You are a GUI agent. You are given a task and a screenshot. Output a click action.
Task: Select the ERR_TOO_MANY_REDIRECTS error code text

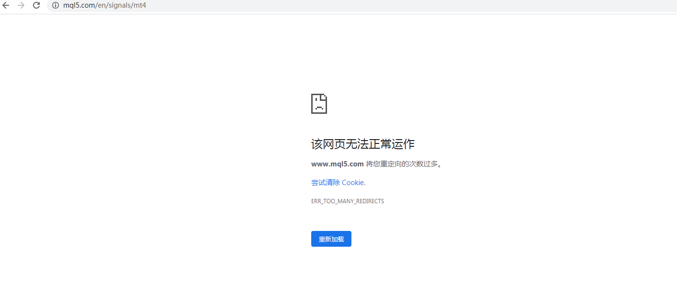348,201
